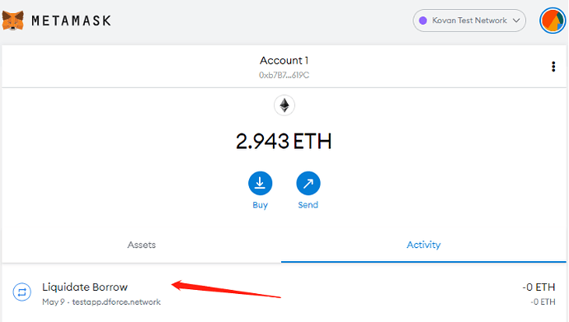
Task: Click the contract interaction icon beside Liquidate Borrow
Action: pyautogui.click(x=22, y=292)
